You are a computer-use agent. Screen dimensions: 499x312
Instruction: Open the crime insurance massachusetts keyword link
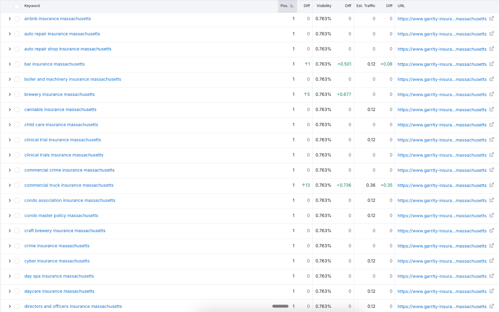coord(57,246)
